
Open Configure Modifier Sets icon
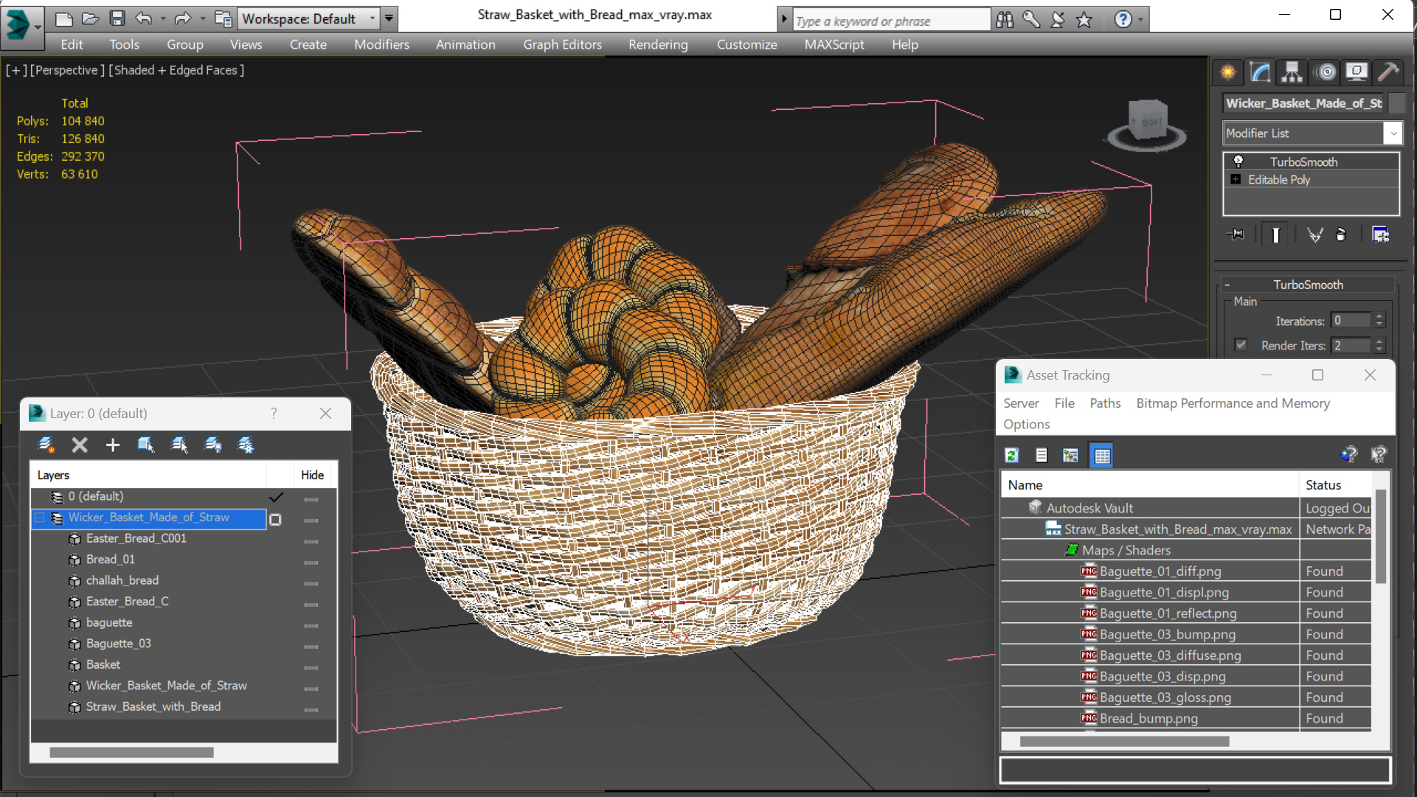pyautogui.click(x=1380, y=234)
